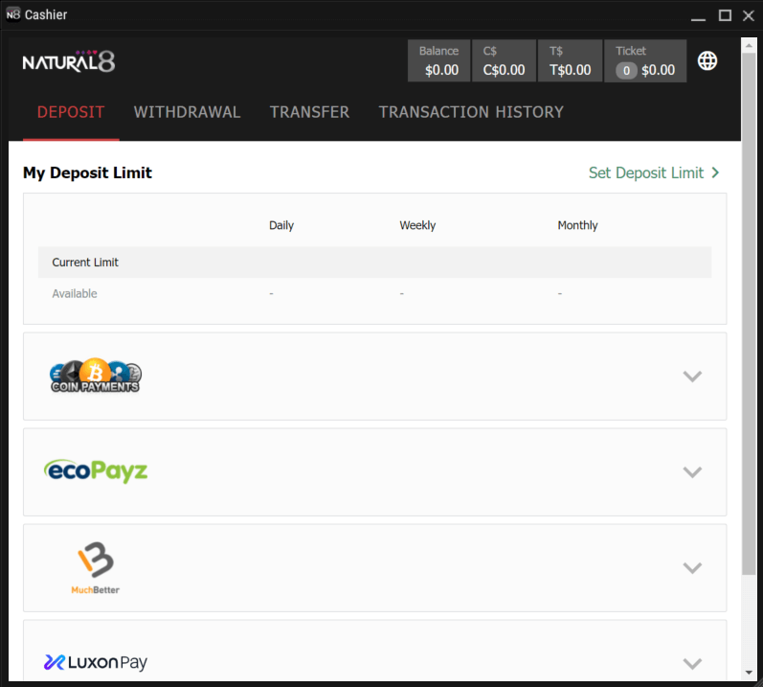Open the Transaction History tab
763x687 pixels.
[471, 112]
